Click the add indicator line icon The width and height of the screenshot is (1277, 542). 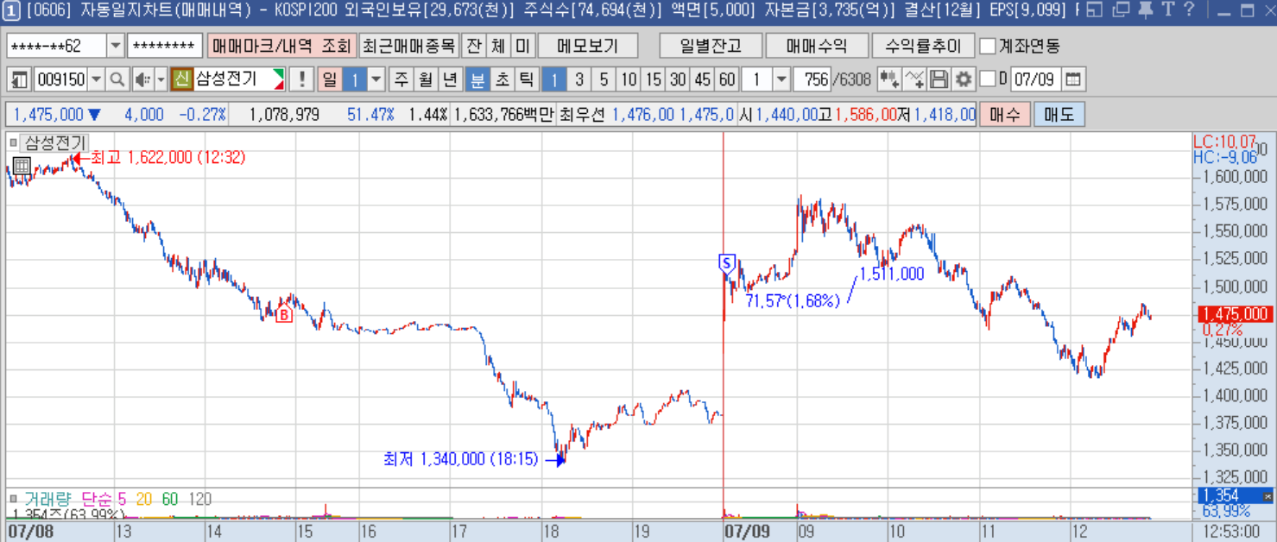pos(914,80)
